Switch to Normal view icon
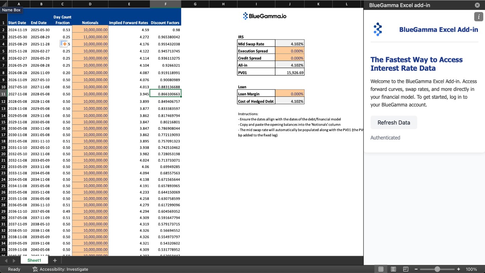Viewport: 485px width, 273px height. 381,269
